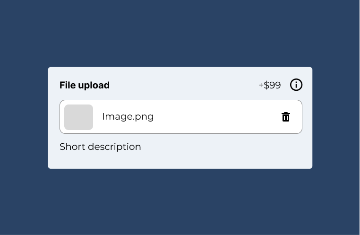The height and width of the screenshot is (235, 360).
Task: Show the tooltip from the circled i icon
Action: (296, 85)
